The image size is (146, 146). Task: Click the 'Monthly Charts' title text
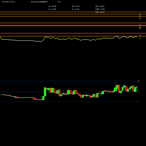8,2
